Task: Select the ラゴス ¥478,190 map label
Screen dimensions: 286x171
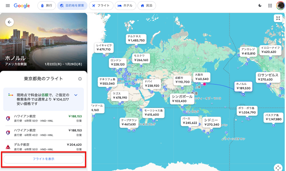Action: (120, 96)
